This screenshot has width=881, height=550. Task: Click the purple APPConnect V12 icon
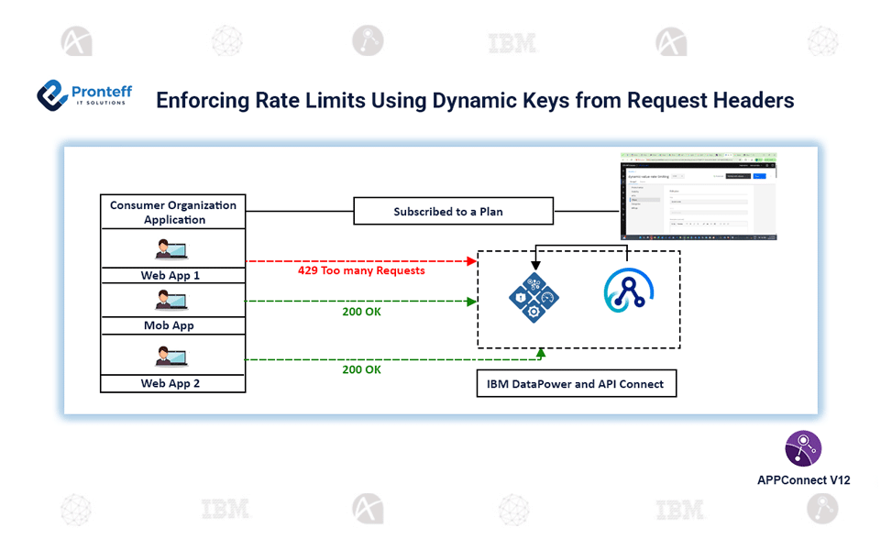803,449
